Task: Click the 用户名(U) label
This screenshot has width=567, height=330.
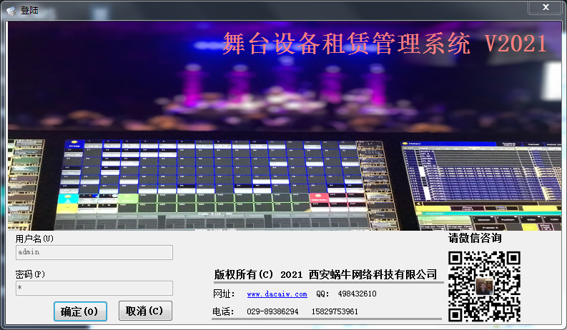Action: [x=34, y=239]
